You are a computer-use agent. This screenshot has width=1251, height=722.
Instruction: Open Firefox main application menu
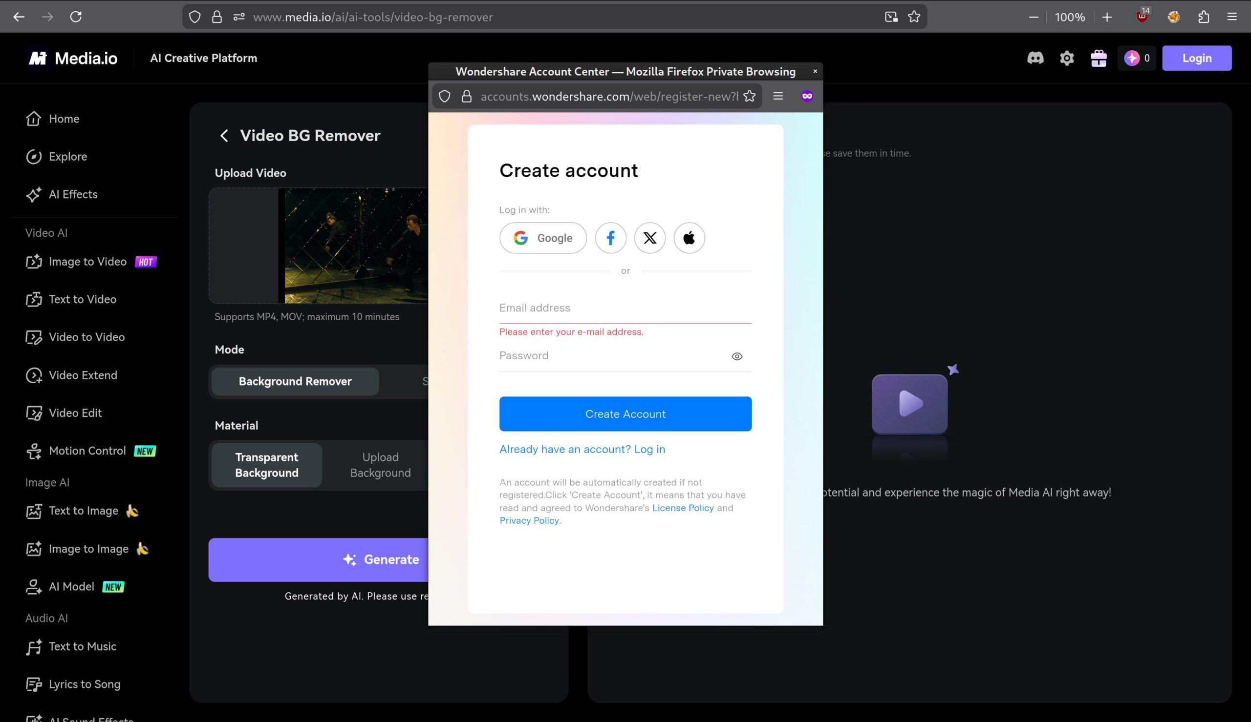[1231, 17]
